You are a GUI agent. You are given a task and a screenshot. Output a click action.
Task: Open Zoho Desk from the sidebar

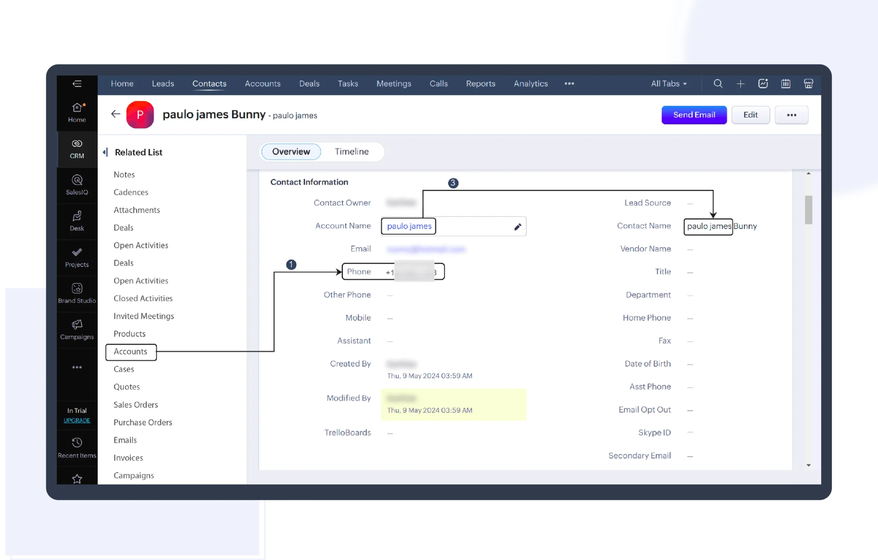click(77, 221)
